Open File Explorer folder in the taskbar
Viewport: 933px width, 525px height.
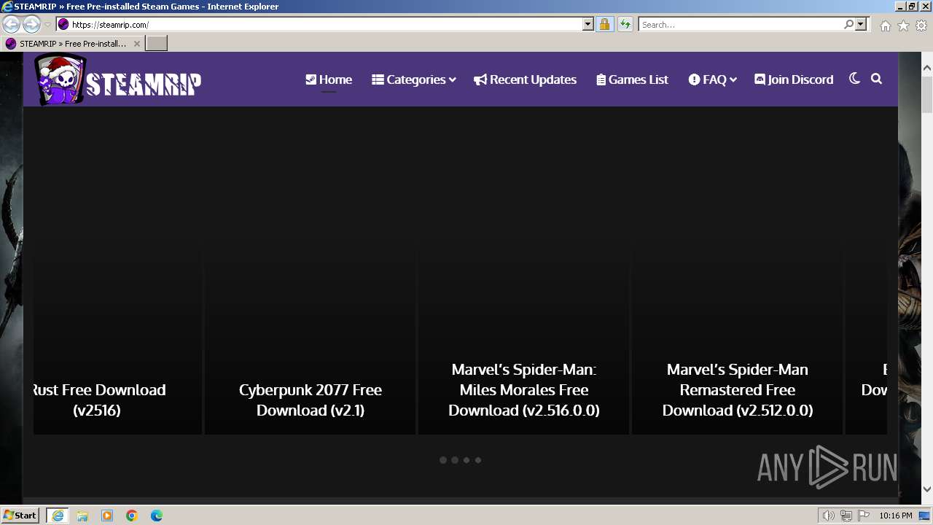click(82, 516)
